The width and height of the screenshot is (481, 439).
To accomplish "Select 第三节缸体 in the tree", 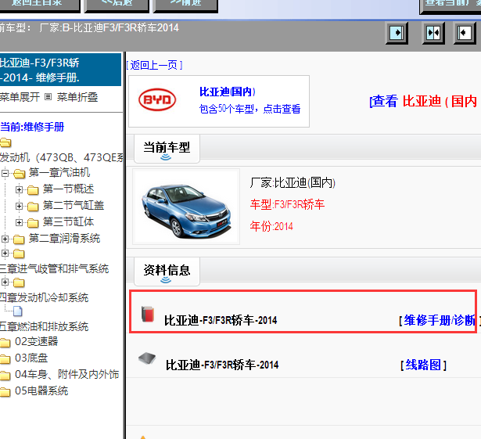I will point(68,221).
